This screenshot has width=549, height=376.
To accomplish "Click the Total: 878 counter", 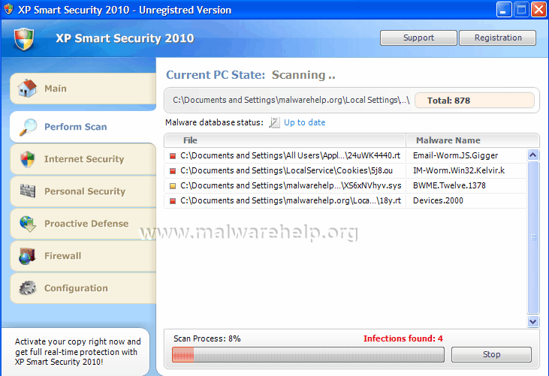I will pyautogui.click(x=475, y=101).
